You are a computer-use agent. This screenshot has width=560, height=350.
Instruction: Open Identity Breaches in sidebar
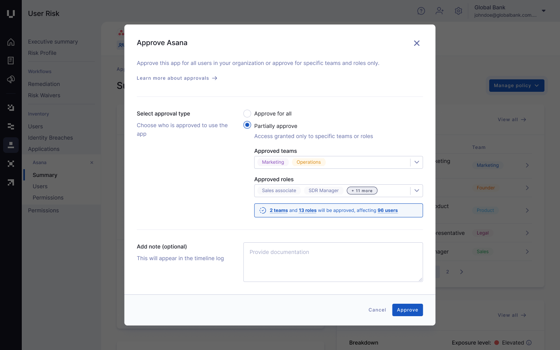pos(51,138)
